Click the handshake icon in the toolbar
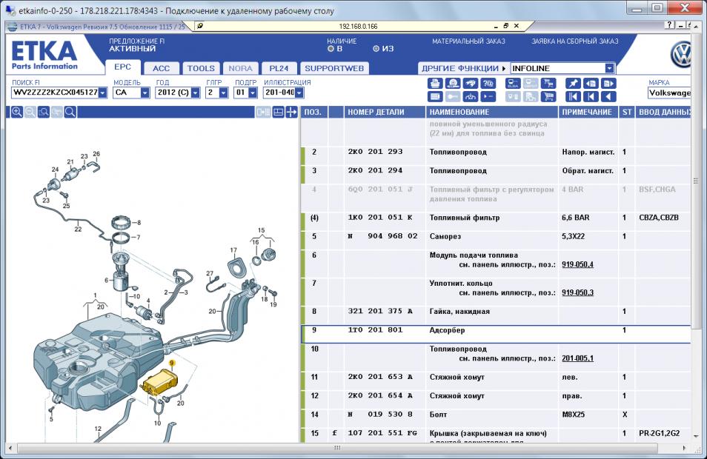Screen dimensions: 707x459 (471, 84)
